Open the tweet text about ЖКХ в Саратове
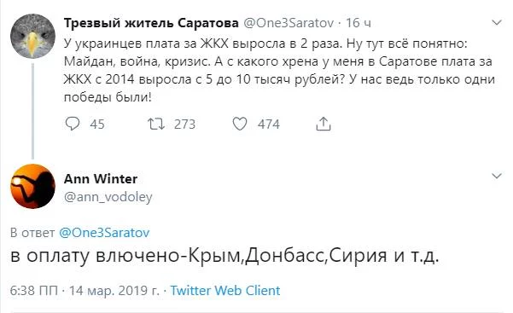The image size is (513, 313). click(x=279, y=70)
